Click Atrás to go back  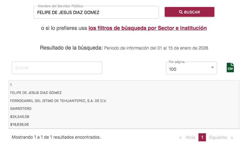190,137
